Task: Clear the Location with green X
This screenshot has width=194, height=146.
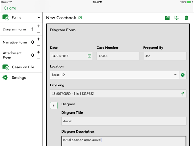Action: (183, 75)
